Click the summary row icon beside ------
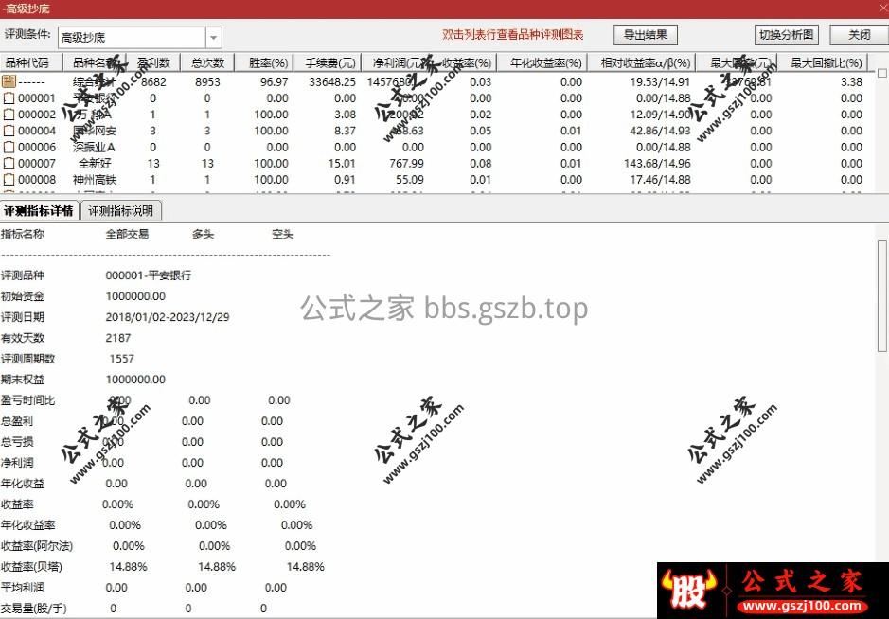The width and height of the screenshot is (889, 619). pyautogui.click(x=9, y=81)
